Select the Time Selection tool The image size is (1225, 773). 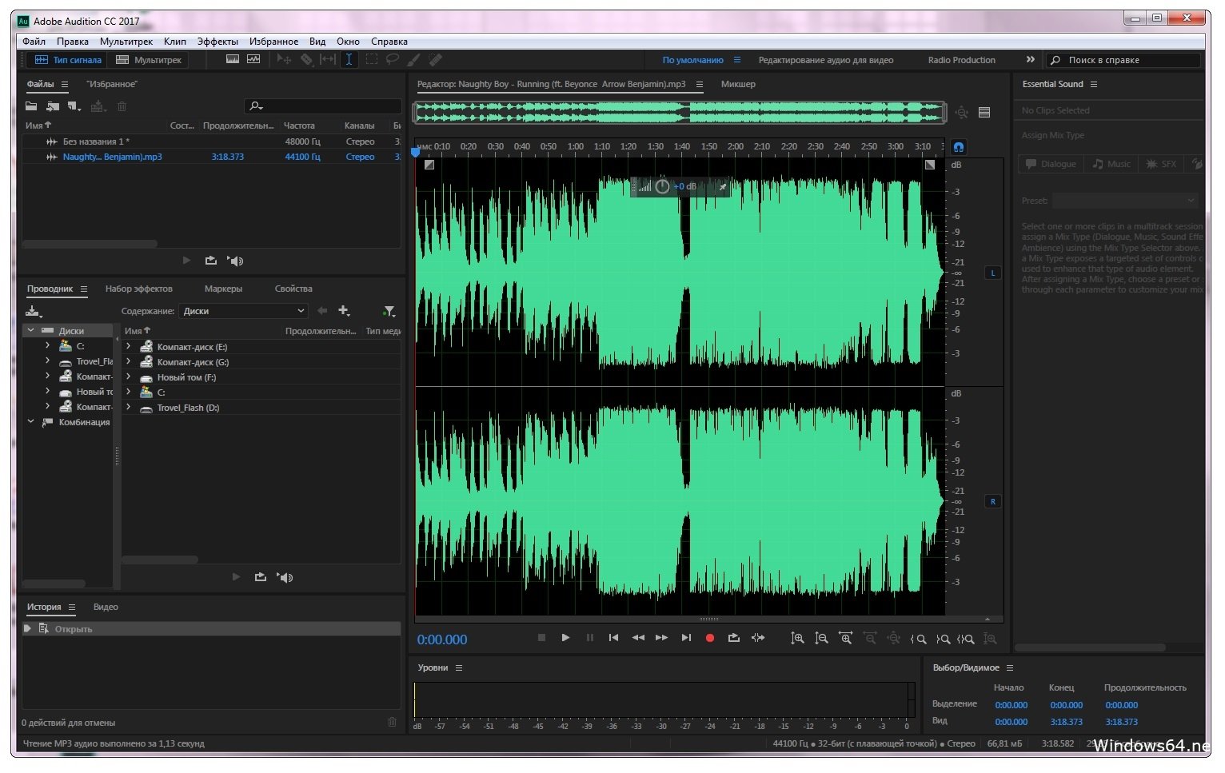349,59
